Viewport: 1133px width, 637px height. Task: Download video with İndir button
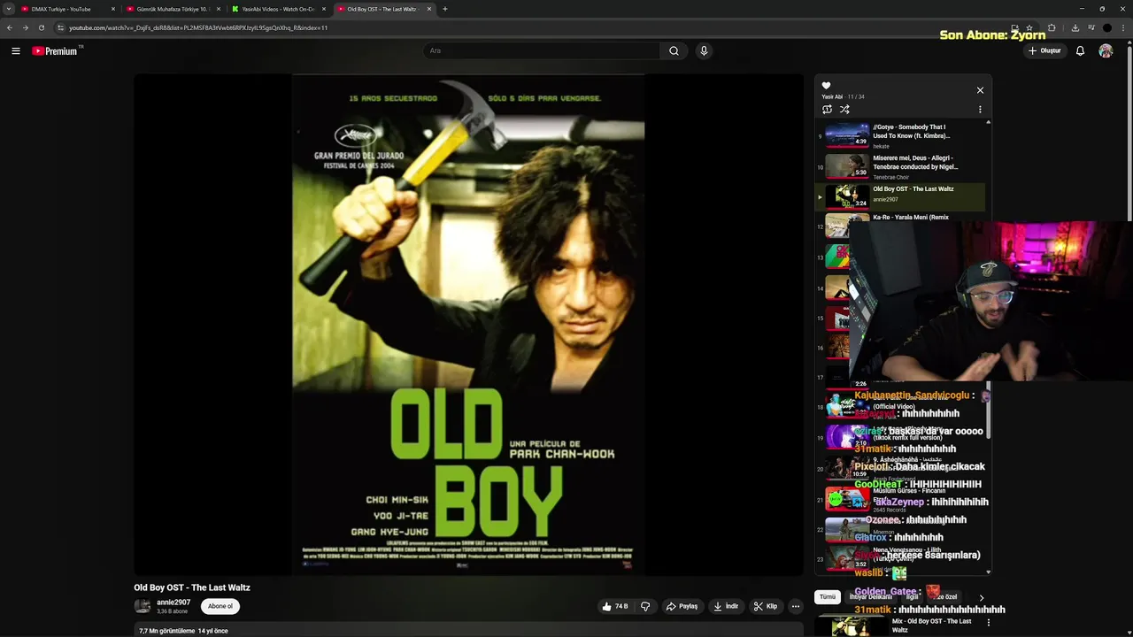tap(726, 606)
